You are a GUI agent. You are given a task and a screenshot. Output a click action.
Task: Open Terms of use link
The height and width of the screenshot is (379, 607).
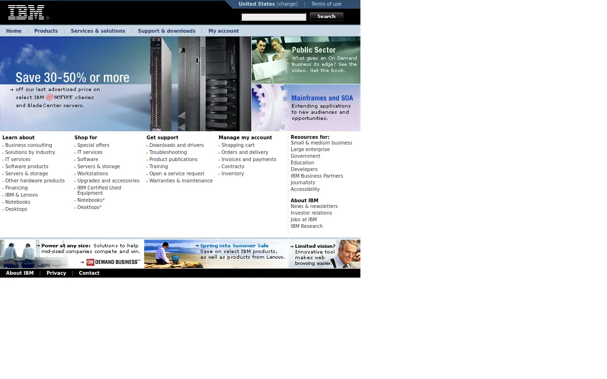pyautogui.click(x=326, y=4)
